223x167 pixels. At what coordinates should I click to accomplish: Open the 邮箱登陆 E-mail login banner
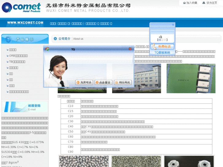(25, 107)
